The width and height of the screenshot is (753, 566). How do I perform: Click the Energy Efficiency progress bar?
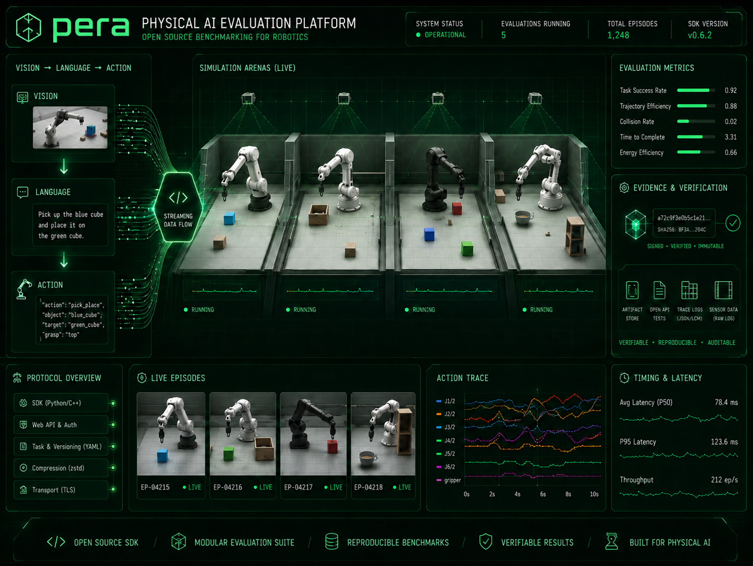tap(696, 153)
